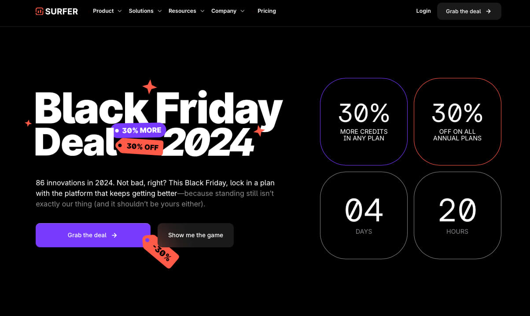Click the orange 30% OFF tag badge

pos(140,147)
